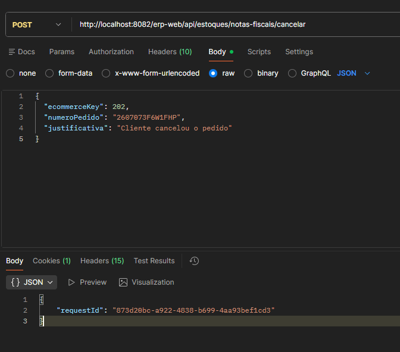
Task: Open the Headers (15) response tab
Action: (x=102, y=261)
